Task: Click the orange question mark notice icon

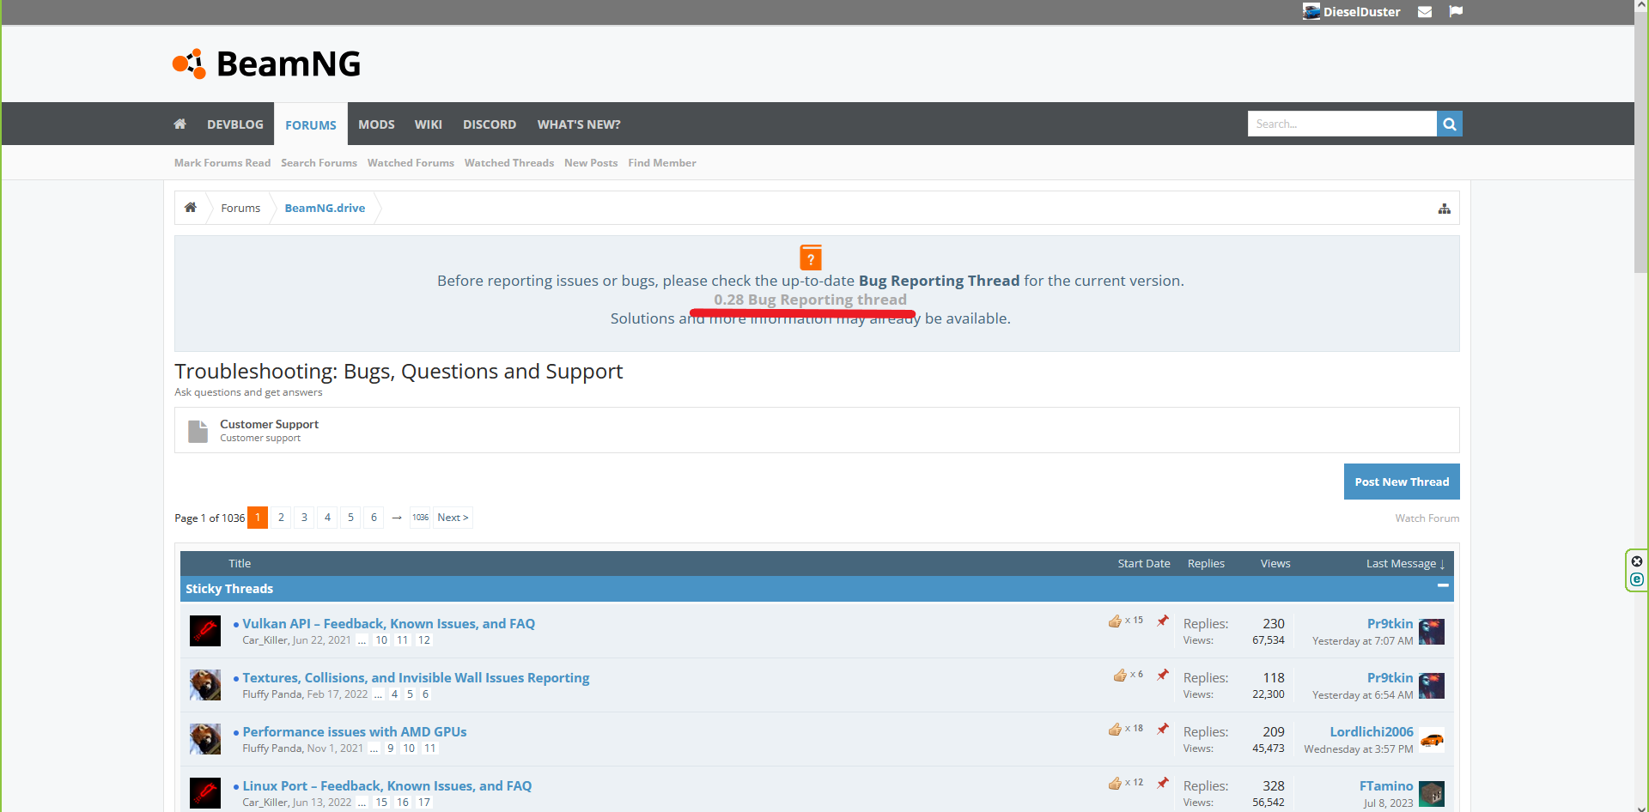Action: tap(811, 258)
